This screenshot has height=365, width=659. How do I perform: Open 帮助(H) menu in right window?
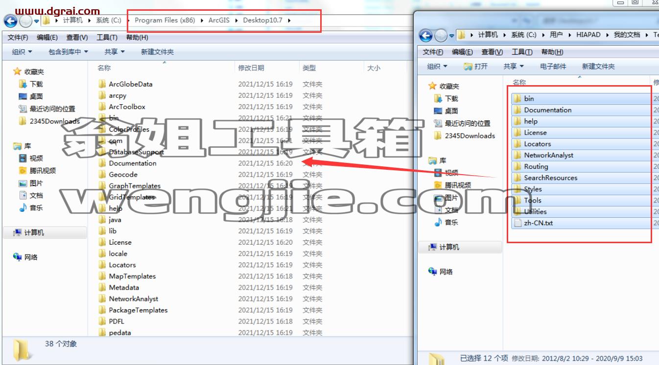(x=552, y=52)
